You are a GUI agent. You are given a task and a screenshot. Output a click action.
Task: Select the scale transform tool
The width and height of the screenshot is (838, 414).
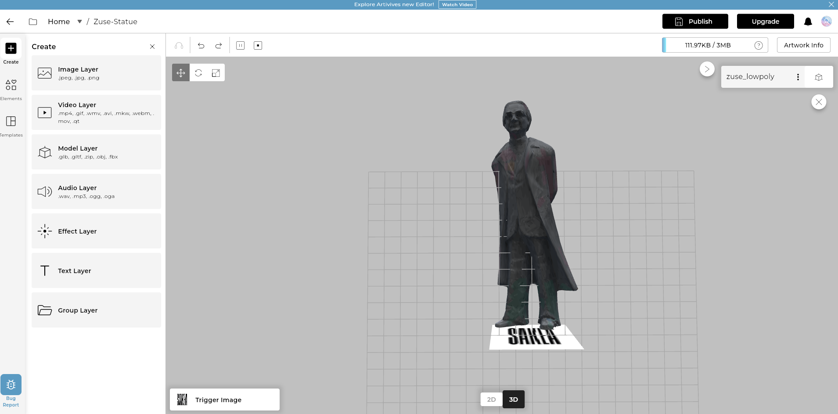(x=216, y=73)
